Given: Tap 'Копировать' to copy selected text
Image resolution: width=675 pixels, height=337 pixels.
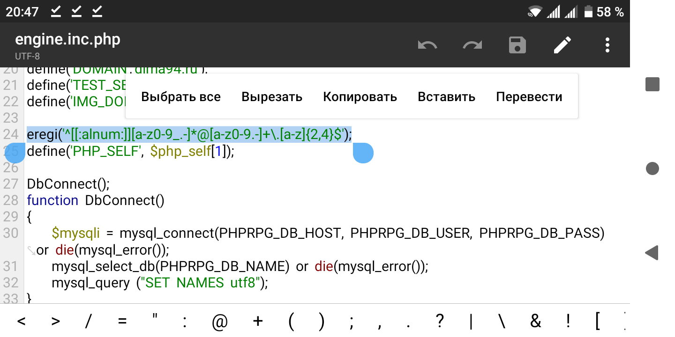Looking at the screenshot, I should (360, 97).
